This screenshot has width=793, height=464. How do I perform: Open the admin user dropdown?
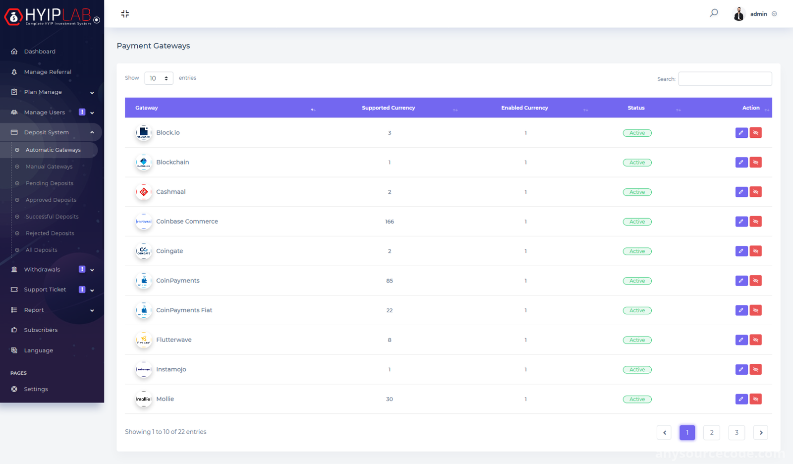tap(755, 14)
